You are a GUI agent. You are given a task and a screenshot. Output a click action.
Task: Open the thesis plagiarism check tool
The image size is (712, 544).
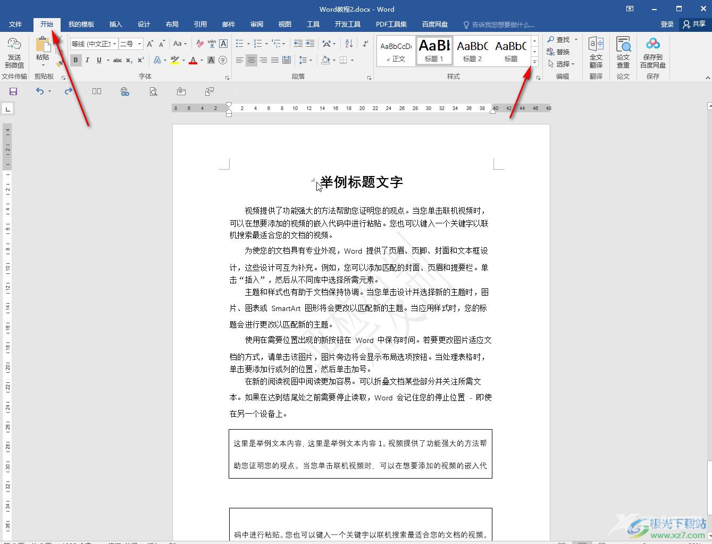pos(623,52)
